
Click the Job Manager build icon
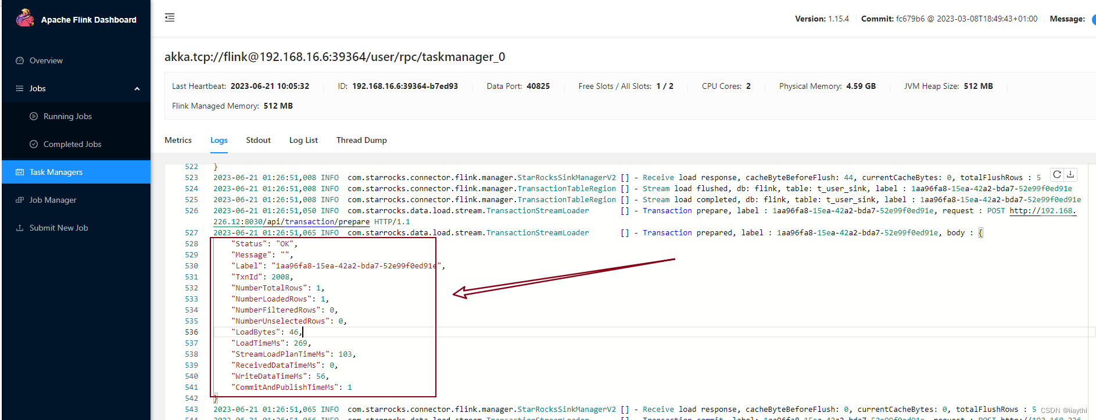(x=20, y=200)
